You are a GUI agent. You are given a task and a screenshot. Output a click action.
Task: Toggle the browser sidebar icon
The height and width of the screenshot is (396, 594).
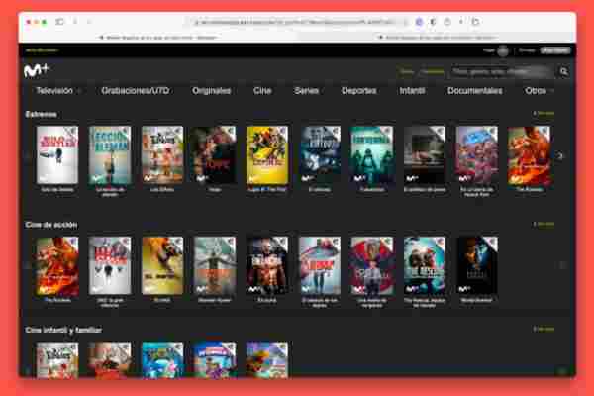[59, 22]
